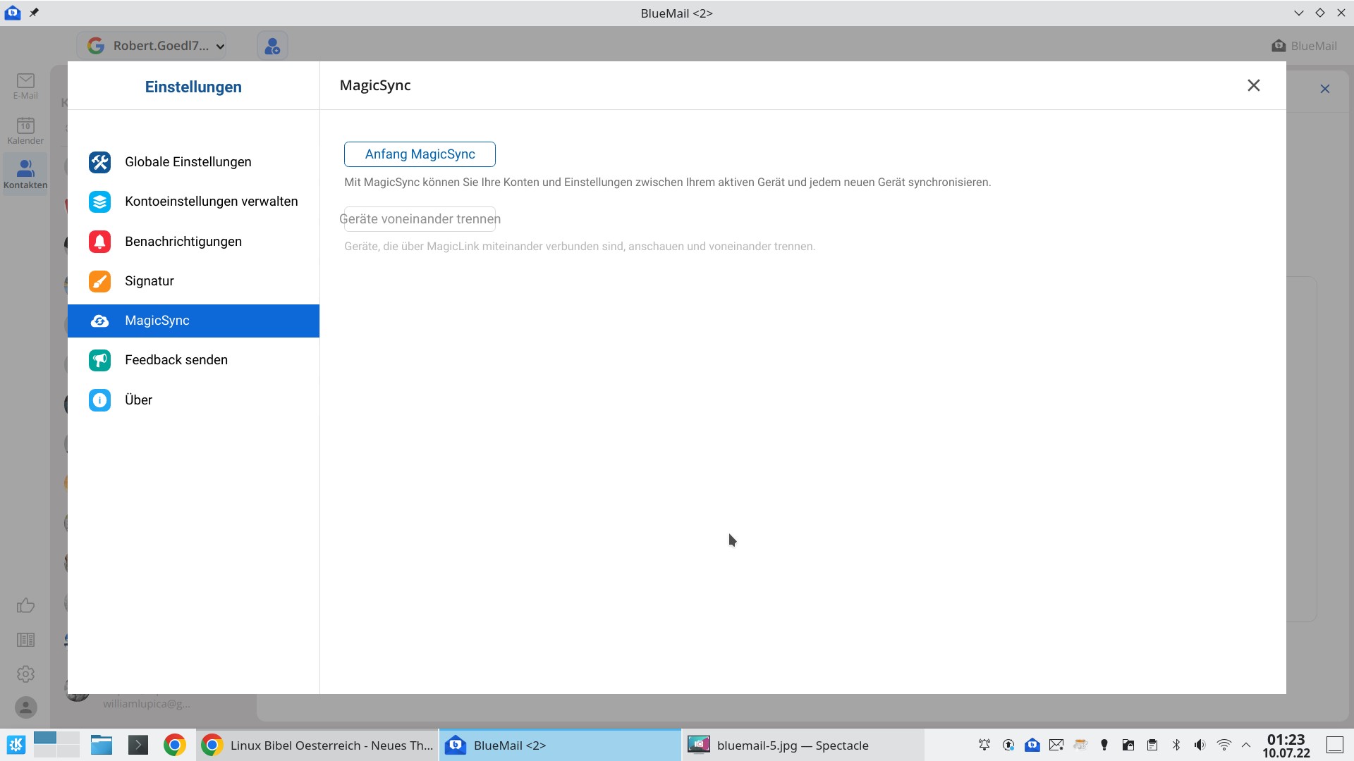Image resolution: width=1354 pixels, height=761 pixels.
Task: Select Kontoeinstellungen verwalten entry
Action: coord(193,202)
